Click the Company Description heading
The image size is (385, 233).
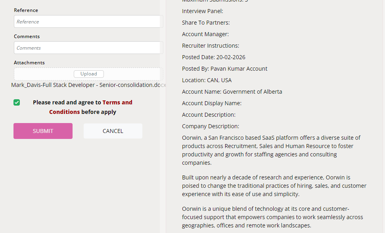[x=210, y=126]
